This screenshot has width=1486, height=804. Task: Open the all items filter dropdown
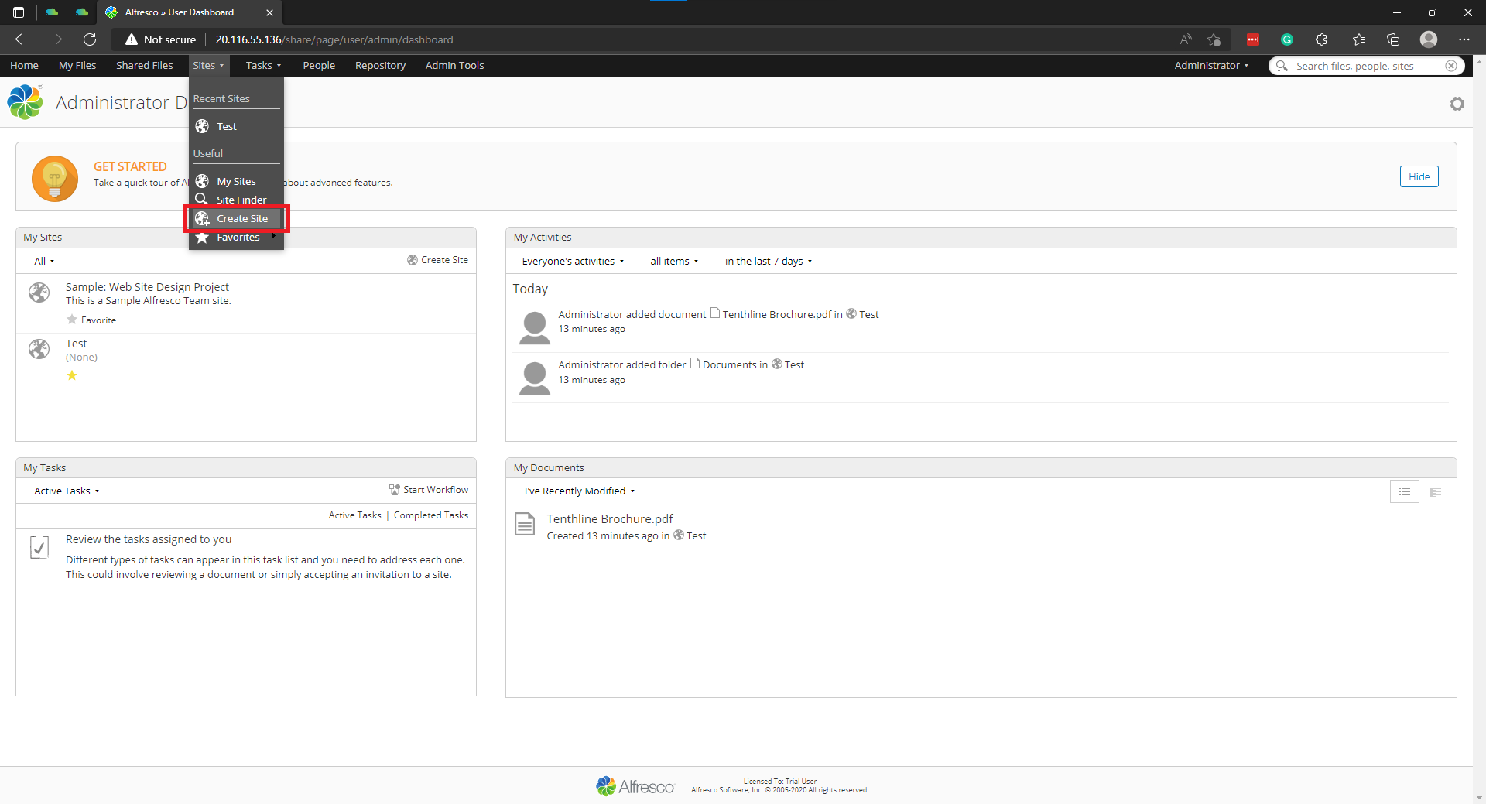coord(674,262)
